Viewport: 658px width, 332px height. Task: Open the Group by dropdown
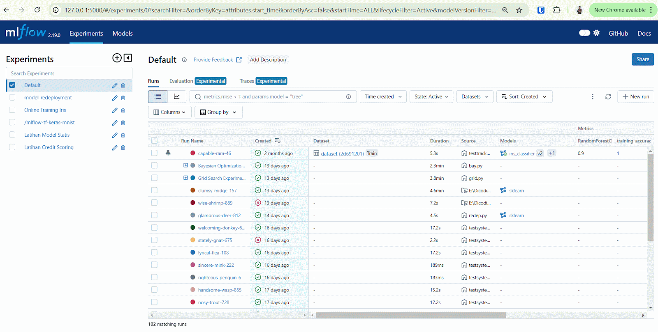(x=218, y=112)
